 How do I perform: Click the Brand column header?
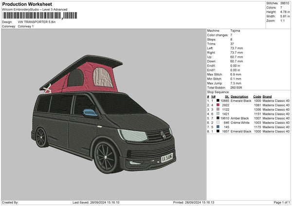[268, 96]
